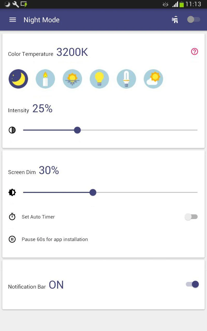Viewport: 207px width, 331px height.
Task: Open the hamburger navigation menu
Action: (x=13, y=20)
